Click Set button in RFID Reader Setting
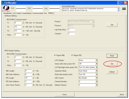The width and height of the screenshot is (129, 99). tap(112, 64)
